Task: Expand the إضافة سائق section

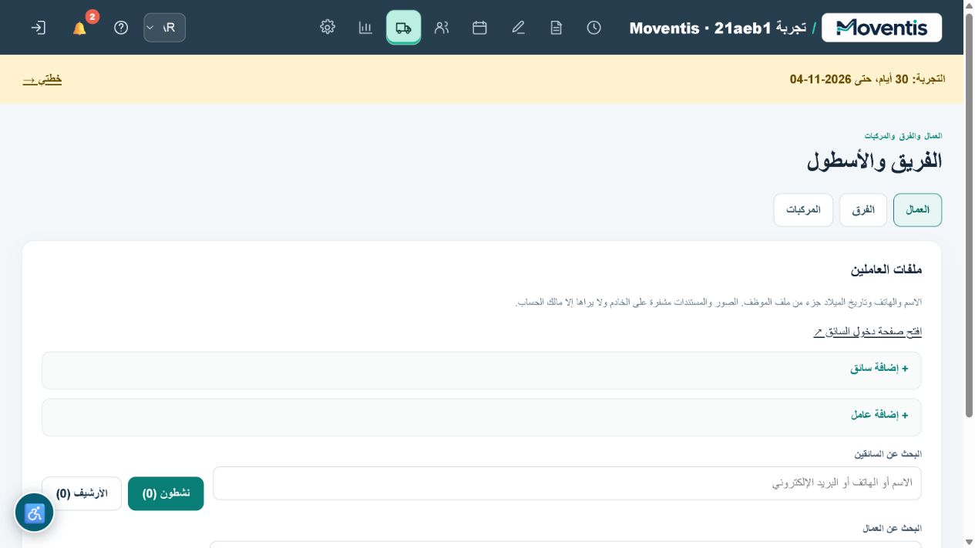Action: (x=482, y=371)
